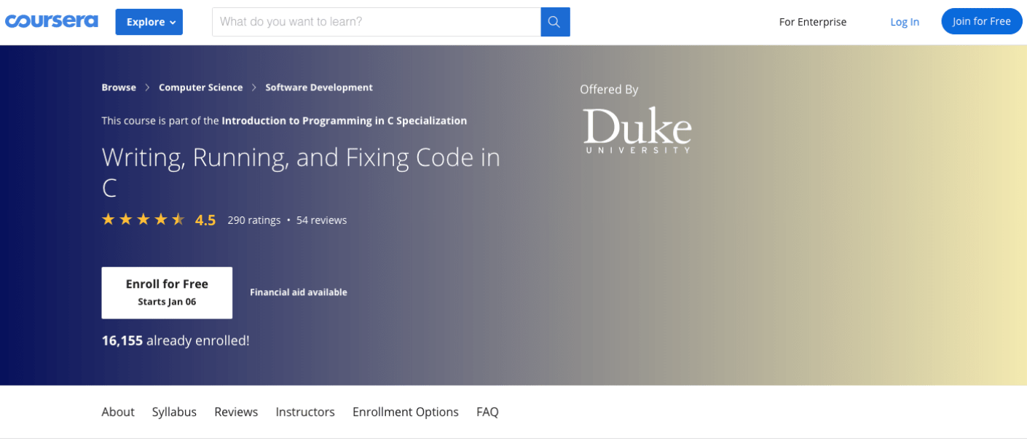Select the Syllabus tab
The image size is (1027, 441).
[174, 412]
